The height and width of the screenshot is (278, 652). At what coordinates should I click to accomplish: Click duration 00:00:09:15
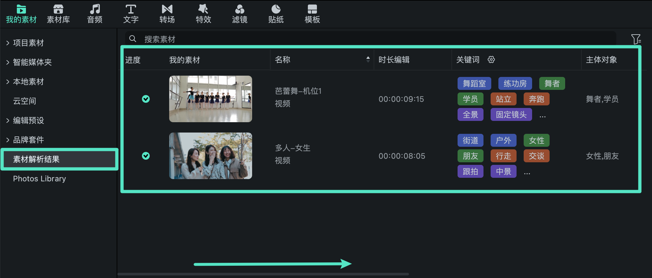401,99
